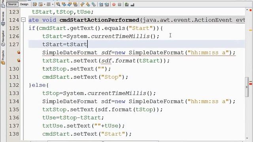Screen dimensions: 253x142
Task: Click the error hint icon beside SimpleDateFormat sdf
Action: pyautogui.click(x=19, y=52)
